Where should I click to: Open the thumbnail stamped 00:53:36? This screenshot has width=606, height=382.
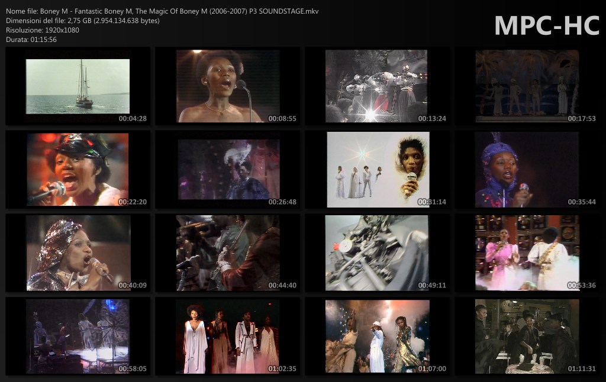pyautogui.click(x=527, y=253)
